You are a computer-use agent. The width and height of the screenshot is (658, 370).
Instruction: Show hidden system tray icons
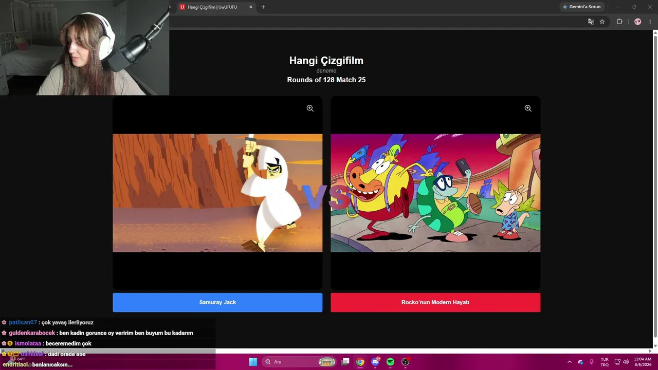click(569, 362)
